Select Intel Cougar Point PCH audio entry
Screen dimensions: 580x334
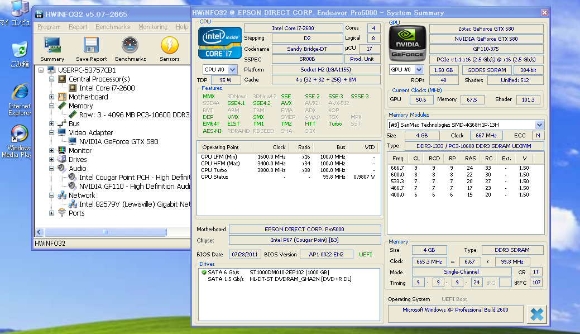tap(135, 178)
